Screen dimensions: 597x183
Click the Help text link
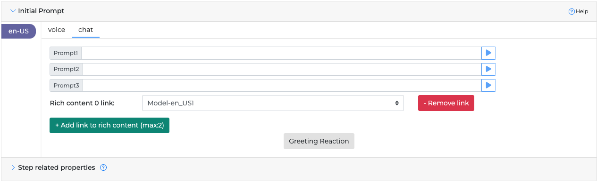(x=582, y=11)
